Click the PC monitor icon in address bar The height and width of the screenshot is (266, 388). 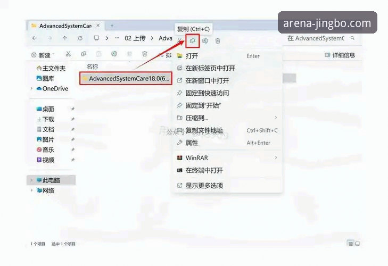click(x=96, y=38)
